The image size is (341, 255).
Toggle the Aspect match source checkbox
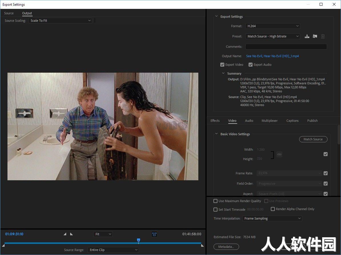pyautogui.click(x=326, y=194)
